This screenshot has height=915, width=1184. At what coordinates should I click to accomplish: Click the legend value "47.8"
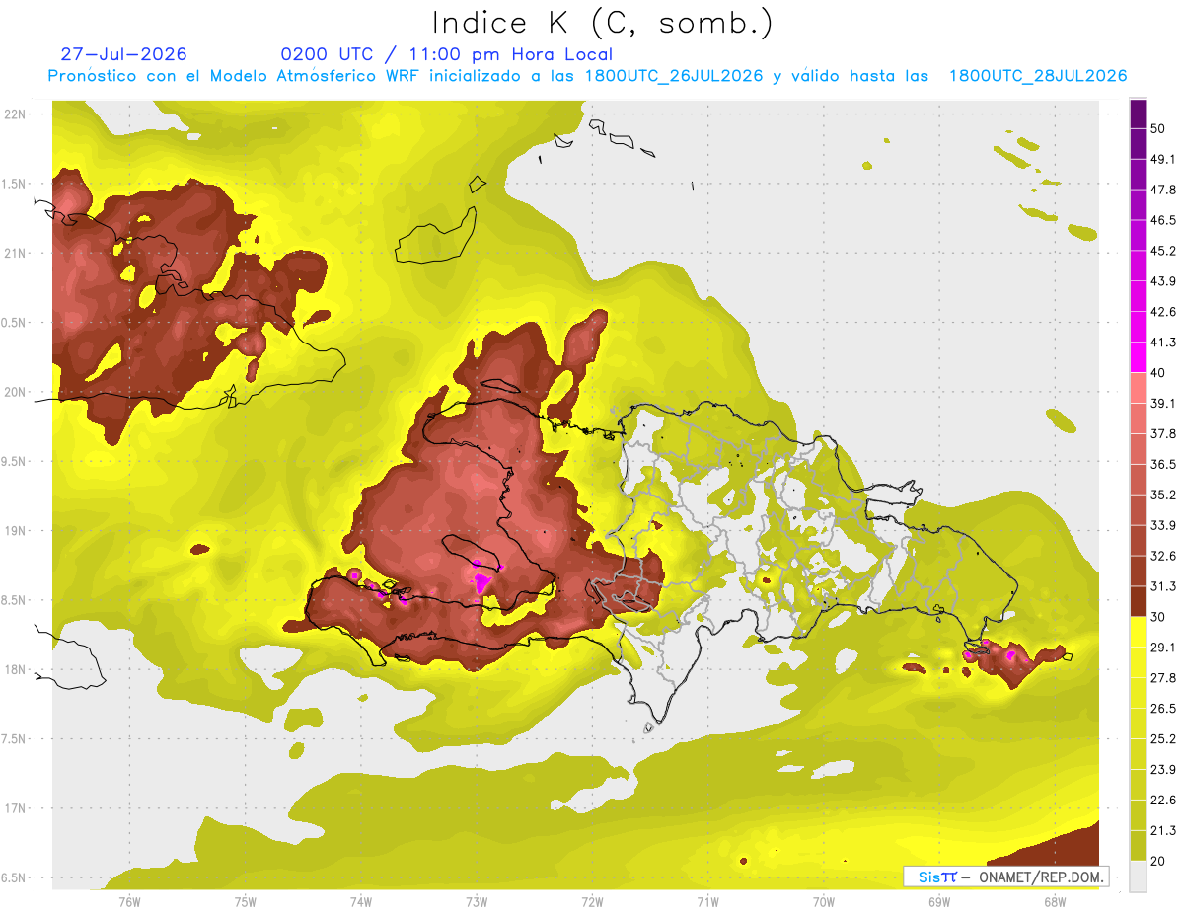click(x=1162, y=190)
